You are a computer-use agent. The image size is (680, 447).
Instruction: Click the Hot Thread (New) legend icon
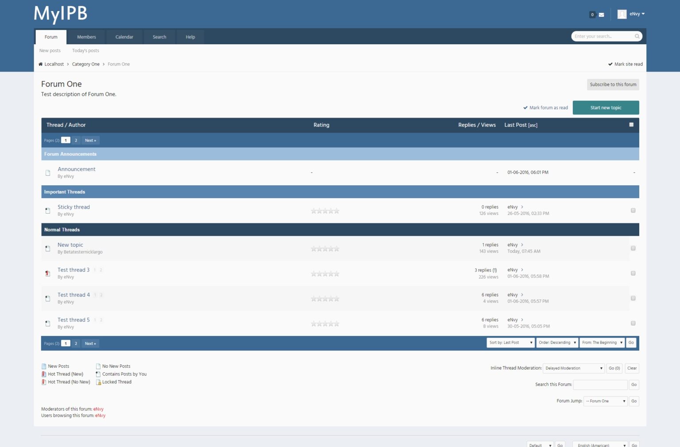tap(44, 374)
